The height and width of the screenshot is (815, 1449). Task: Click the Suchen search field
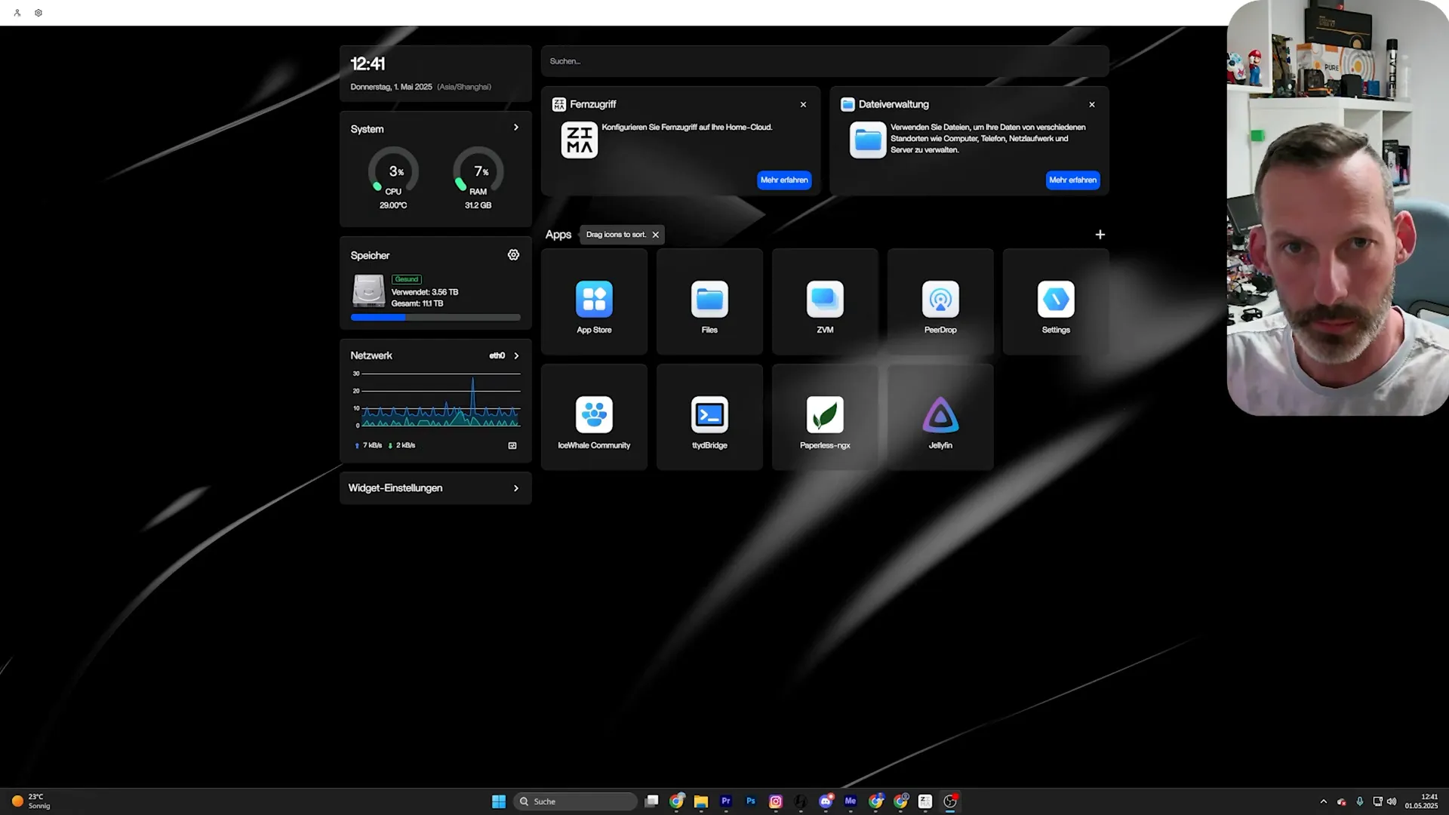(x=825, y=61)
